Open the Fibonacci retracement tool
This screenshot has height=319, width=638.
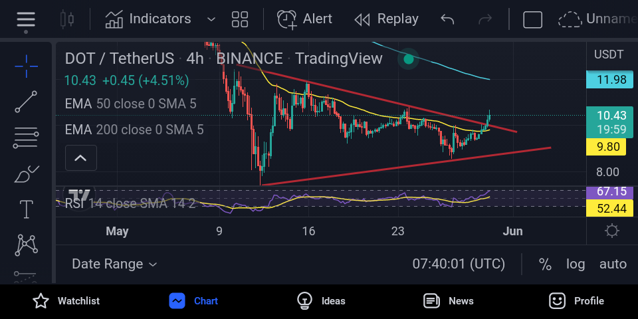(26, 138)
